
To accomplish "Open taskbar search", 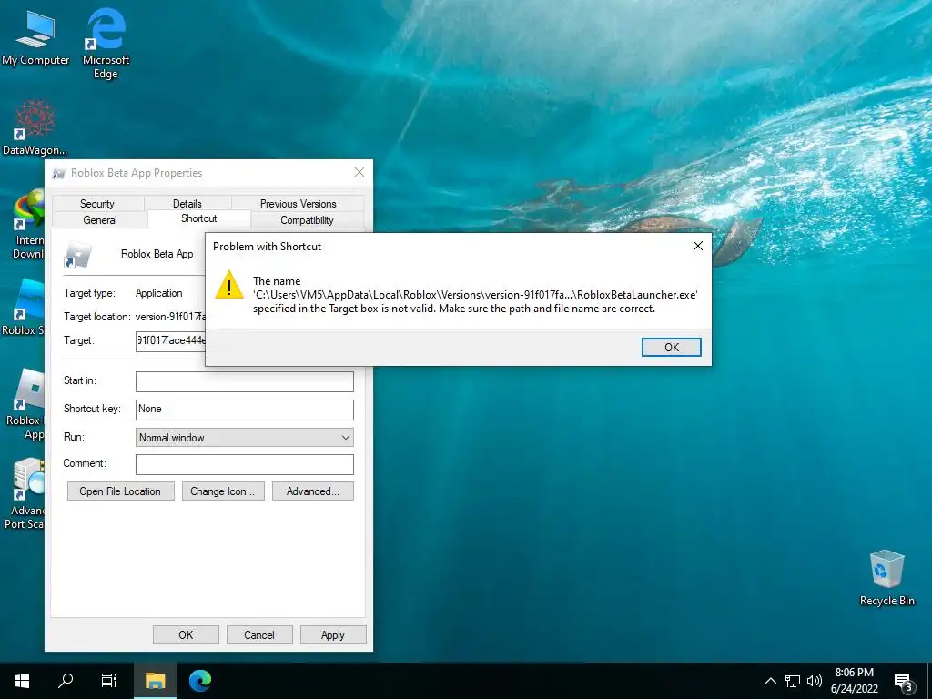I will tap(66, 681).
